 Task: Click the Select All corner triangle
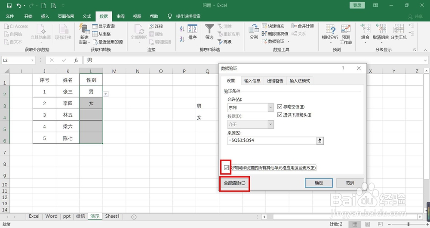(x=6, y=71)
